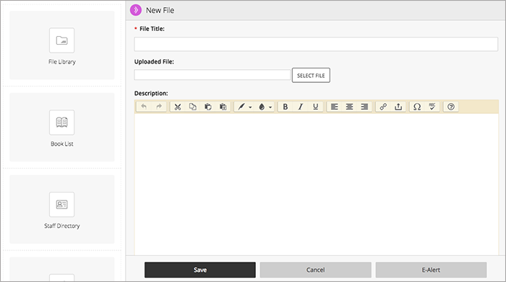Image resolution: width=506 pixels, height=282 pixels.
Task: Click the E-Alert button
Action: coord(431,270)
